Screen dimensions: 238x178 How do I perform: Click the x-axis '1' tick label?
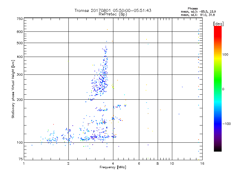[24, 163]
